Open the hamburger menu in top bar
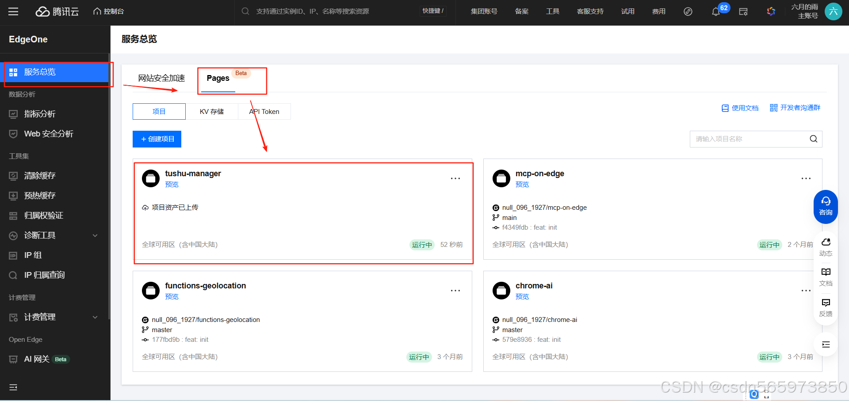 pos(13,11)
